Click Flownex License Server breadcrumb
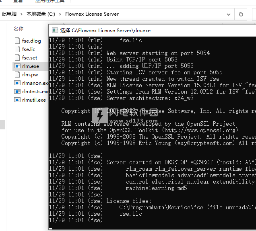 92,14
